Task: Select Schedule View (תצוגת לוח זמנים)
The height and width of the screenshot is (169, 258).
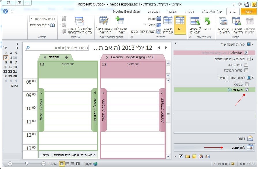Action: pos(146,31)
